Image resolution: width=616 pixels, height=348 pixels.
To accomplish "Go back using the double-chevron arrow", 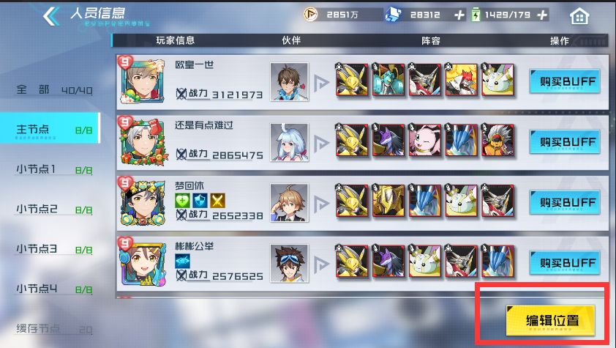I will [x=51, y=17].
